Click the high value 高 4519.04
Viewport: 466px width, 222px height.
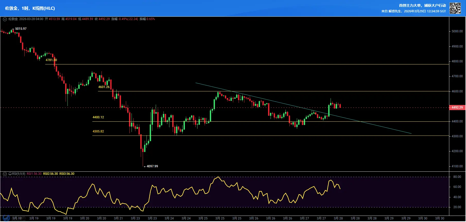click(x=69, y=19)
